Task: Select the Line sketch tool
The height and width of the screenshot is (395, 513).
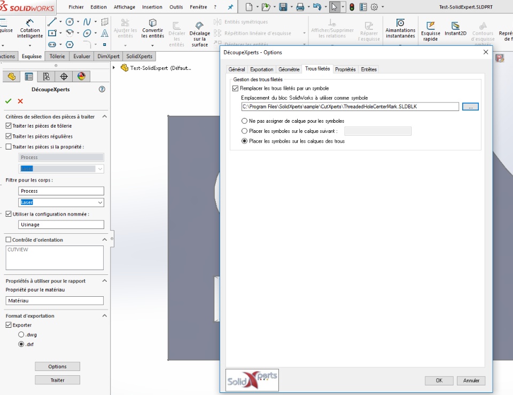Action: (52, 22)
